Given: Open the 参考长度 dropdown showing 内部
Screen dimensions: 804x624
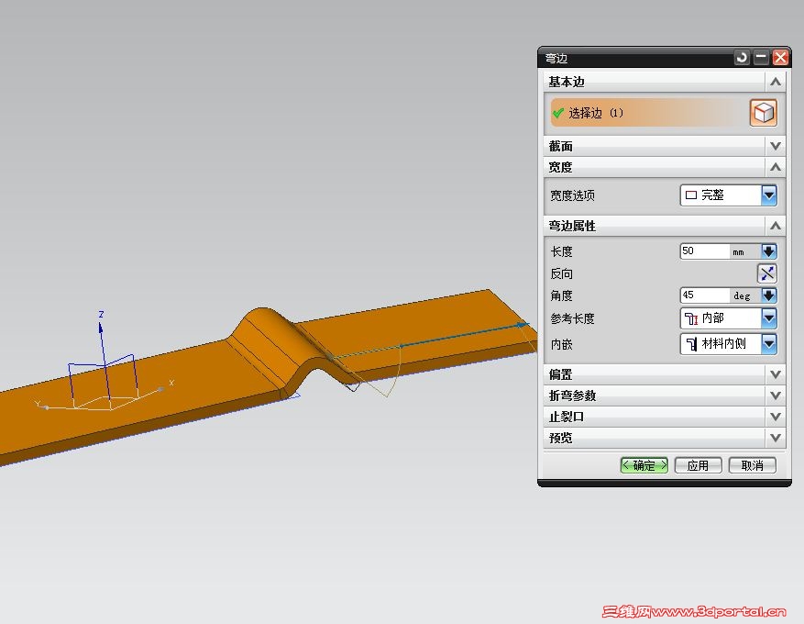Looking at the screenshot, I should [x=728, y=318].
